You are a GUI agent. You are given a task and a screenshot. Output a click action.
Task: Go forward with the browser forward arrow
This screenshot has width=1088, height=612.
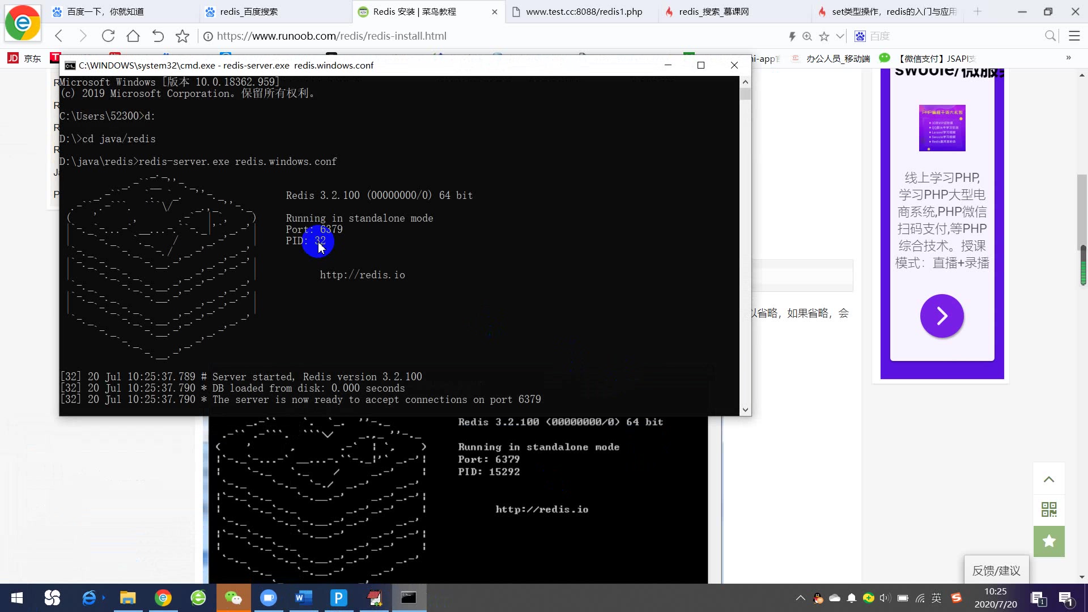(x=83, y=36)
